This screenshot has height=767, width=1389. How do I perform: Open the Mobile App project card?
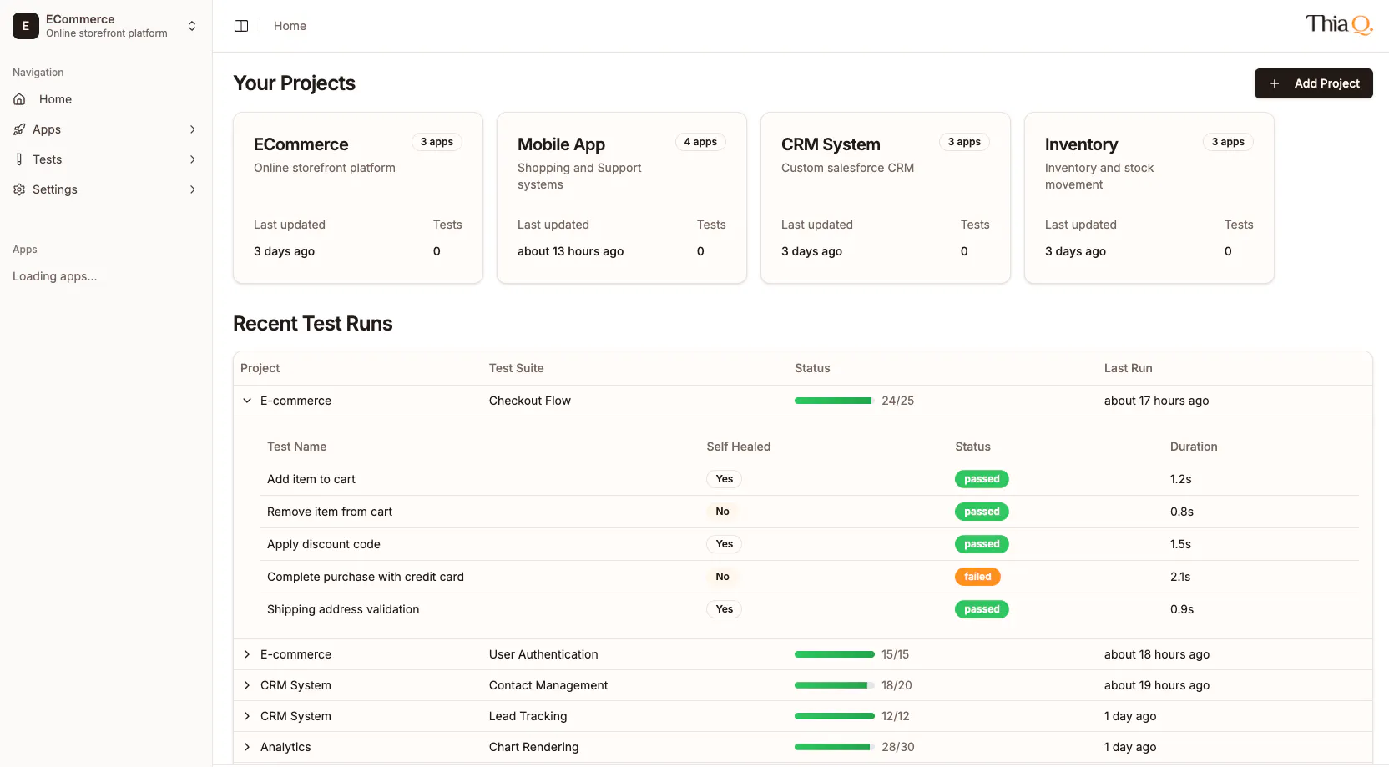621,198
